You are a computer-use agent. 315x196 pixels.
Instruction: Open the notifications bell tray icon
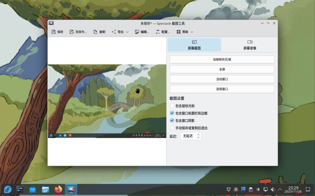tap(228, 189)
